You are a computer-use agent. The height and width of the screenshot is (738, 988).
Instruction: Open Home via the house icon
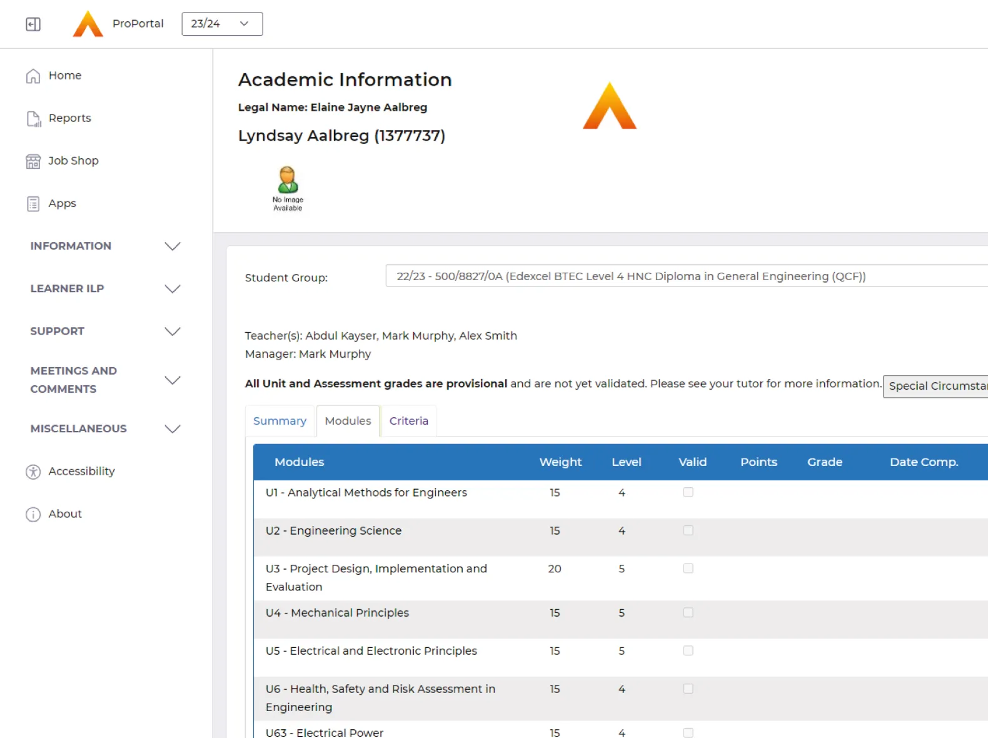click(33, 76)
